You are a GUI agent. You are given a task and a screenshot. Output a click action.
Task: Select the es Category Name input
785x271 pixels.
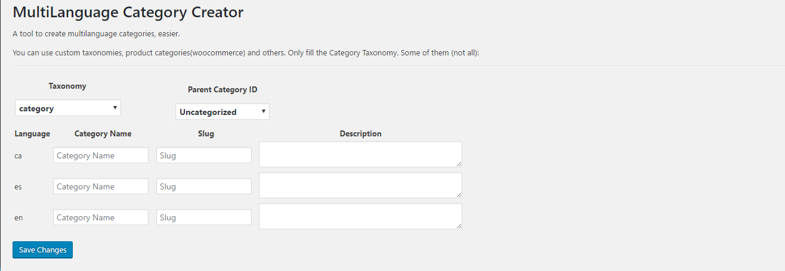[x=101, y=186]
